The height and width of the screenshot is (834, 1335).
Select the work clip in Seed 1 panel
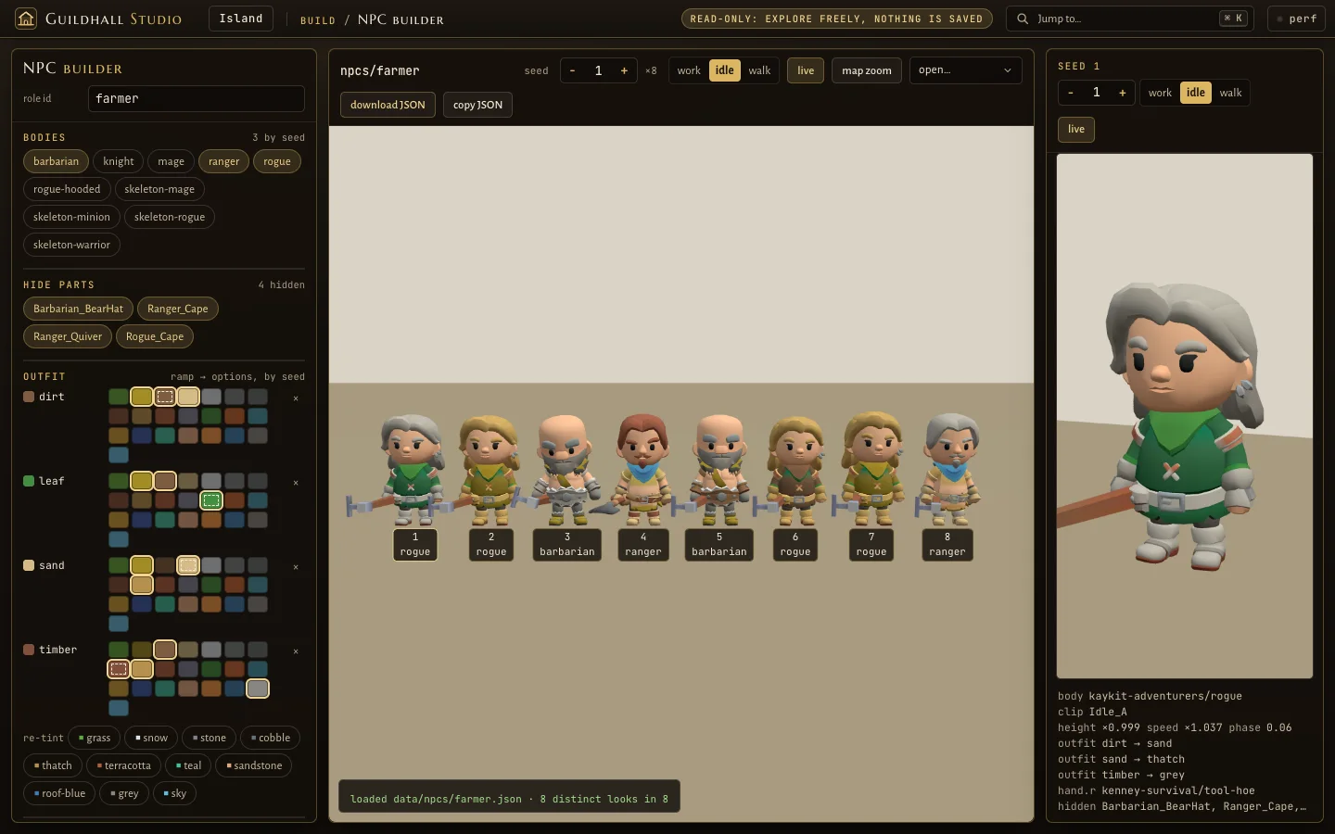click(1160, 93)
